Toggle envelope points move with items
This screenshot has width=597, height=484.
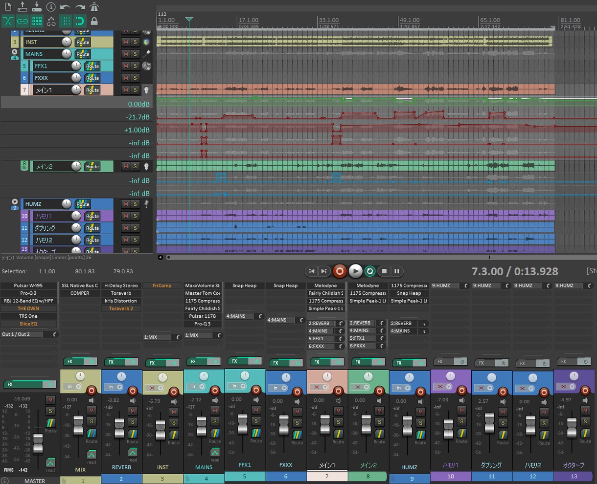51,21
